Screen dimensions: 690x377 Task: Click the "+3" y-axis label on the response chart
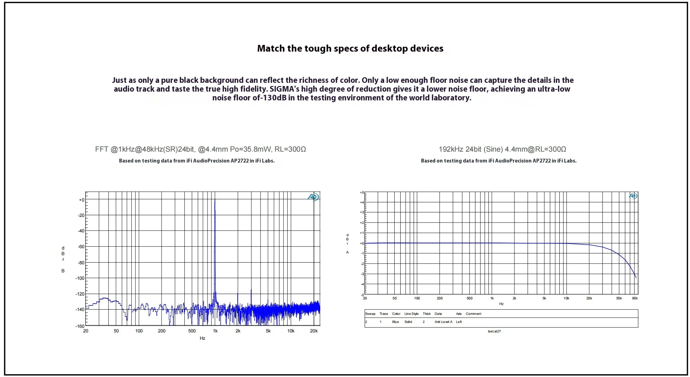coord(362,212)
